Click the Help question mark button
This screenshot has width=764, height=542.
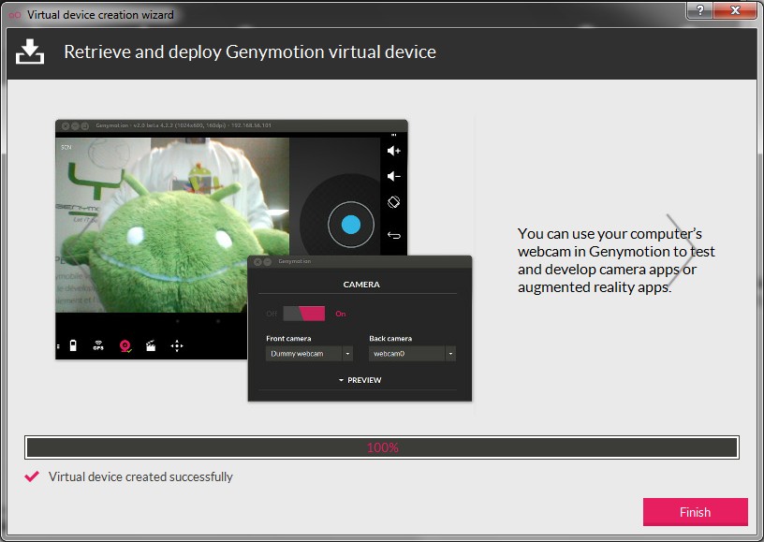tap(699, 10)
